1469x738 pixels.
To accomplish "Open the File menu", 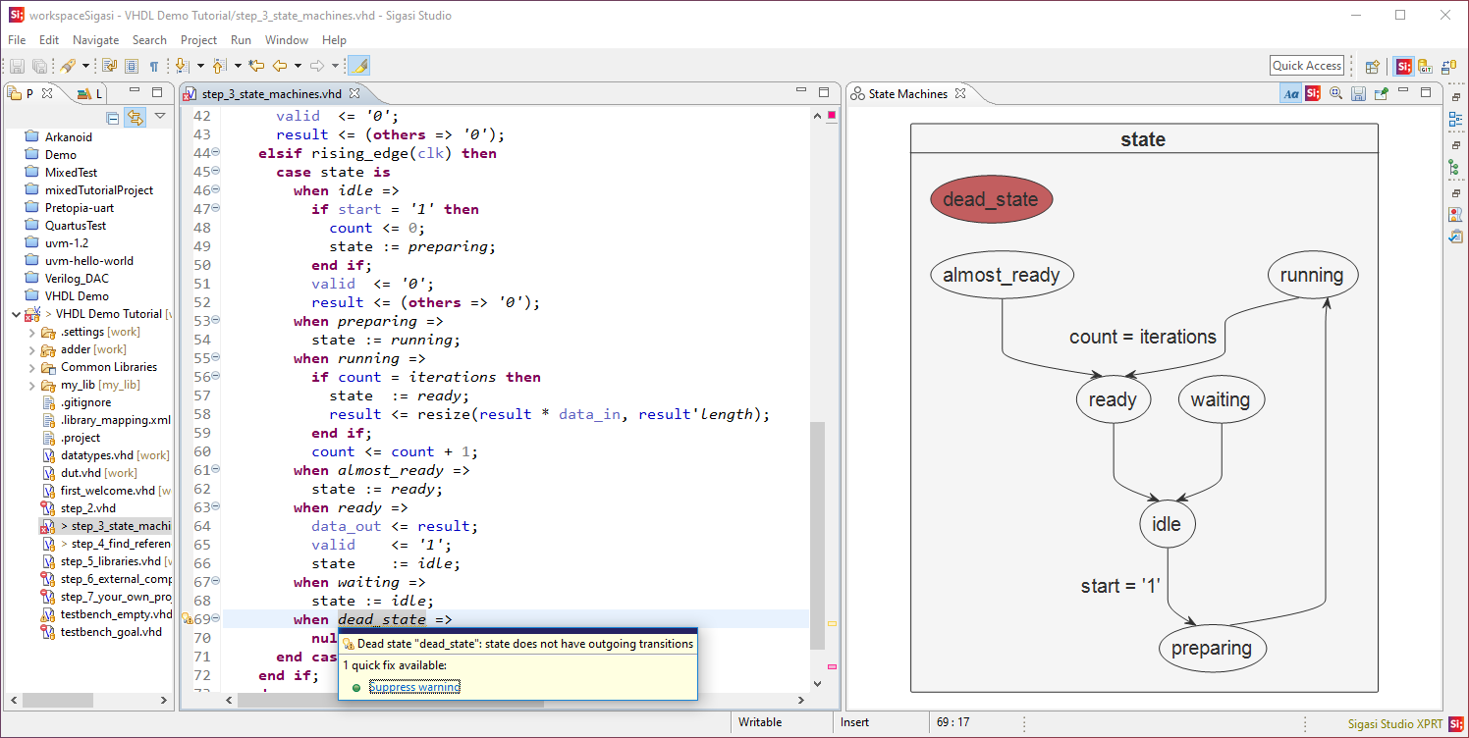I will (x=17, y=40).
